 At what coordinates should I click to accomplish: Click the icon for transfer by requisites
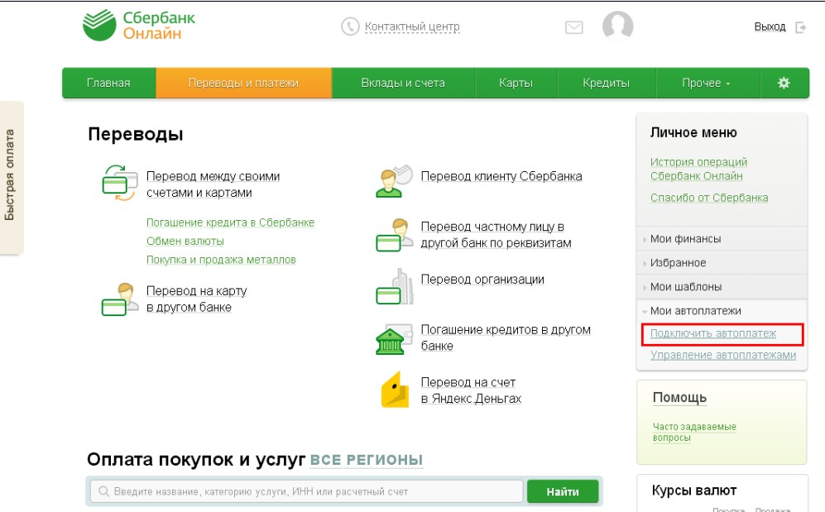coord(395,236)
